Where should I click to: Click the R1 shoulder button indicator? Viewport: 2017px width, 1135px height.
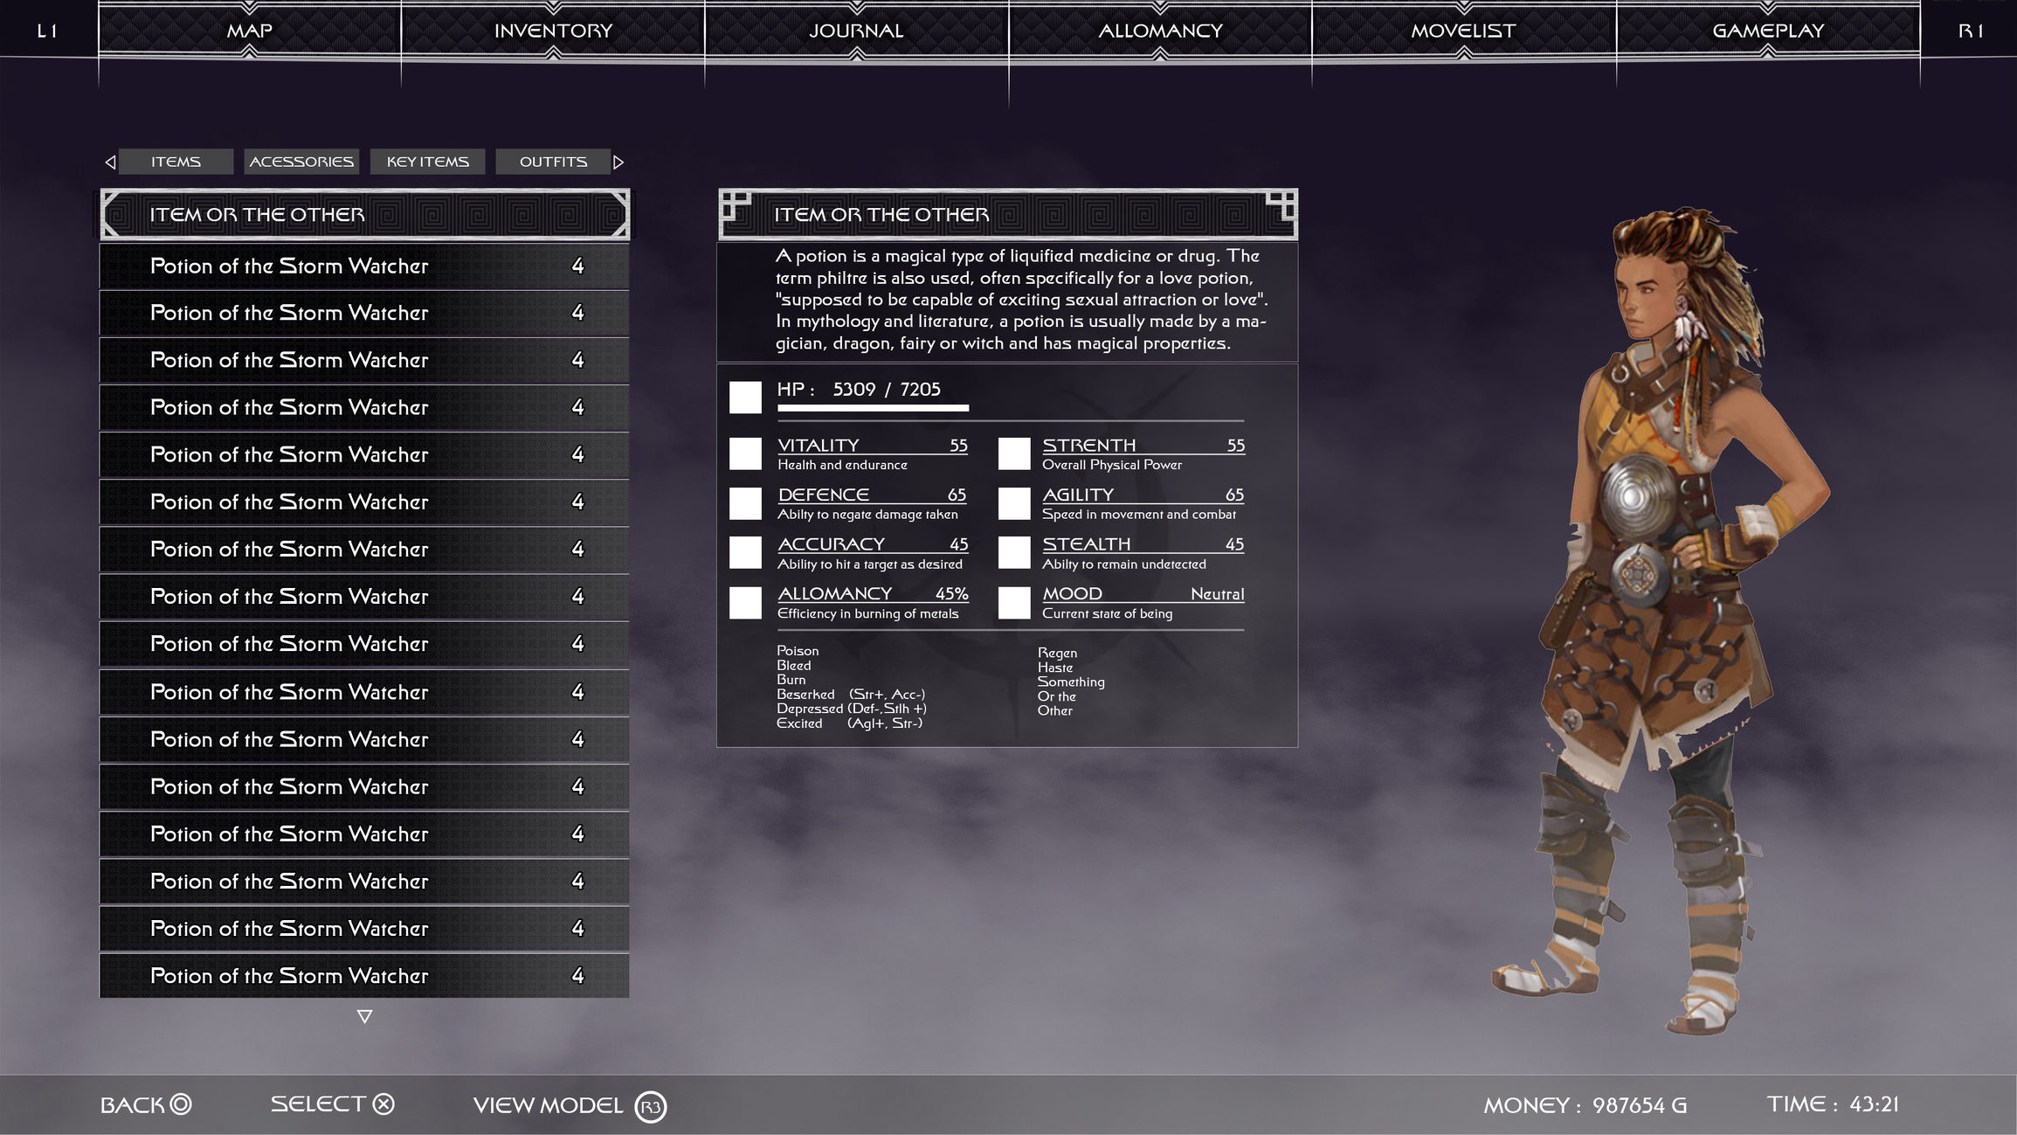(x=1971, y=31)
